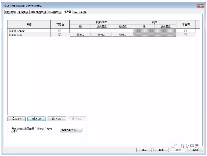207x156 pixels.
Task: Enable halftone for 风系统-SED filter
Action: (x=185, y=35)
